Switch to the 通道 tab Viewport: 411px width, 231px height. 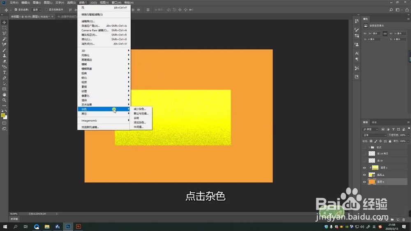pyautogui.click(x=374, y=122)
